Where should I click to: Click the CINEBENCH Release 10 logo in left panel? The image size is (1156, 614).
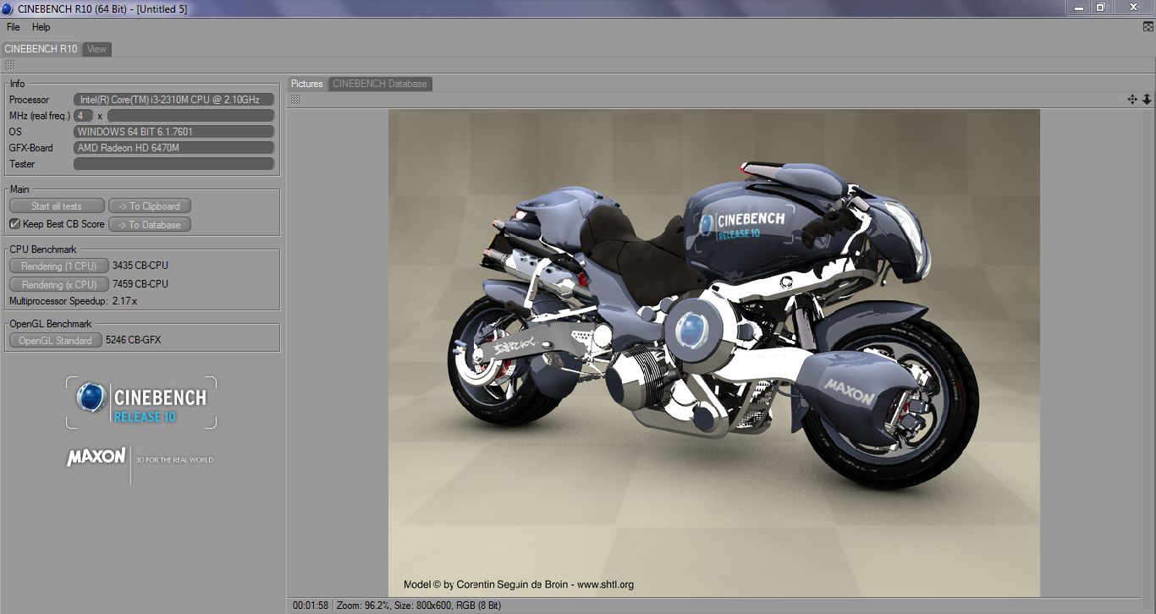(x=141, y=403)
